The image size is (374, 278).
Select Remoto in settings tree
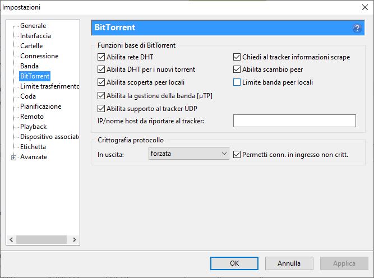coord(32,117)
